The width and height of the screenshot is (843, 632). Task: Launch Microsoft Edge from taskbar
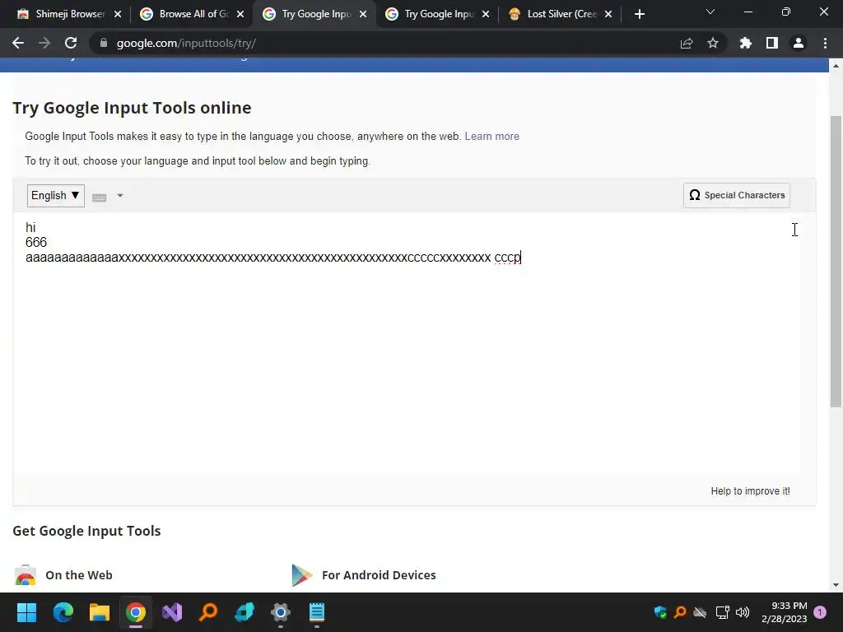(63, 612)
